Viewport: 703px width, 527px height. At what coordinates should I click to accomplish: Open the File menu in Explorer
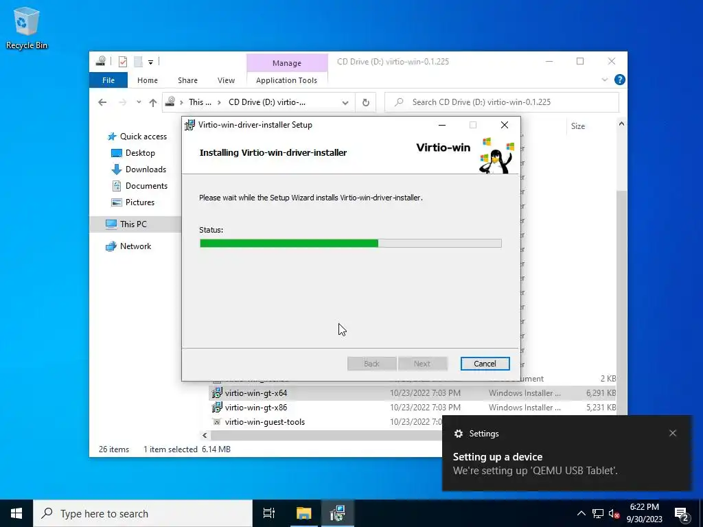click(108, 80)
